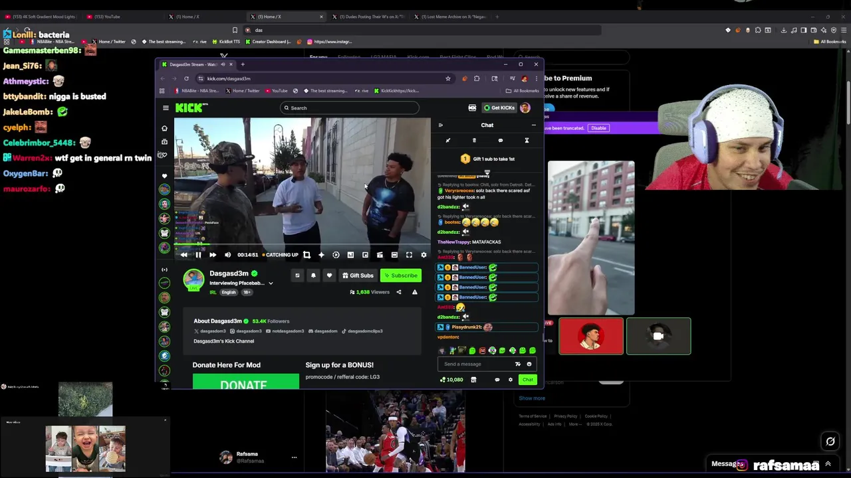Follow Dasgasd3m with heart button
This screenshot has height=478, width=851.
pyautogui.click(x=329, y=276)
